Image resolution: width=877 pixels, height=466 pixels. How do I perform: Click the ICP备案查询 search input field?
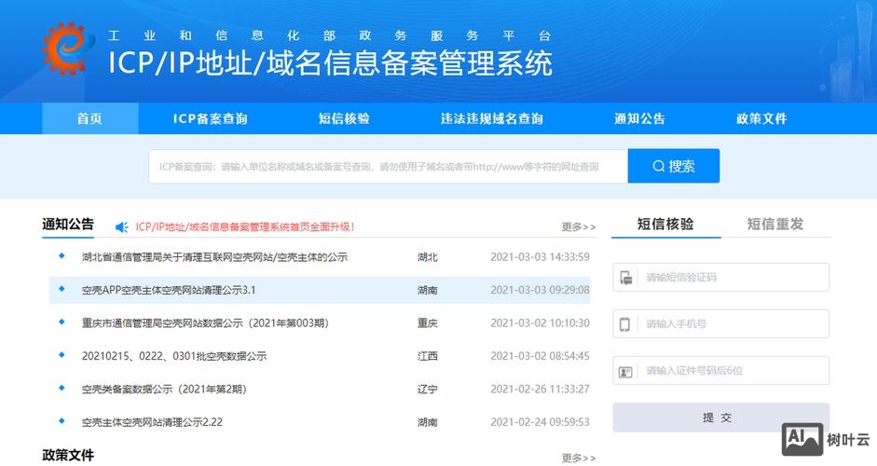pyautogui.click(x=388, y=166)
